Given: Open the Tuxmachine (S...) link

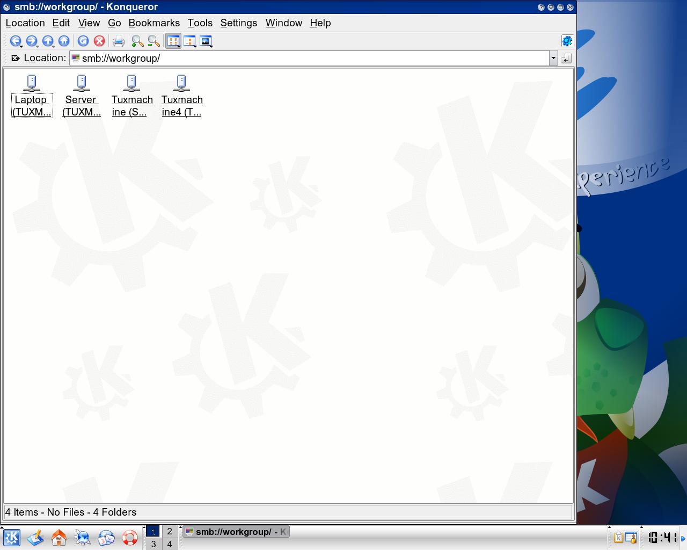Looking at the screenshot, I should click(132, 106).
